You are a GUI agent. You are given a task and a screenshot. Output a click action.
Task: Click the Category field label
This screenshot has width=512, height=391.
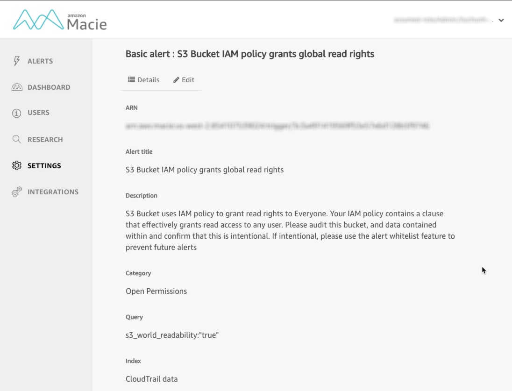138,273
